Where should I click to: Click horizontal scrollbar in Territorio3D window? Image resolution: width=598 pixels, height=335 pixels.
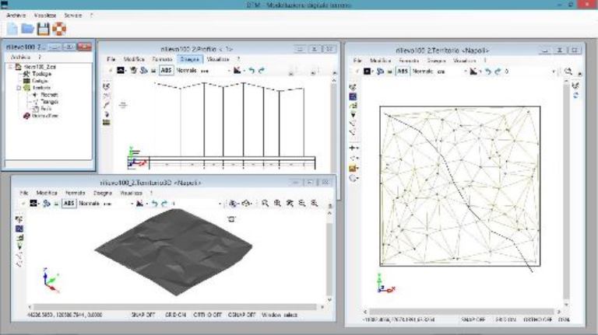coord(171,307)
